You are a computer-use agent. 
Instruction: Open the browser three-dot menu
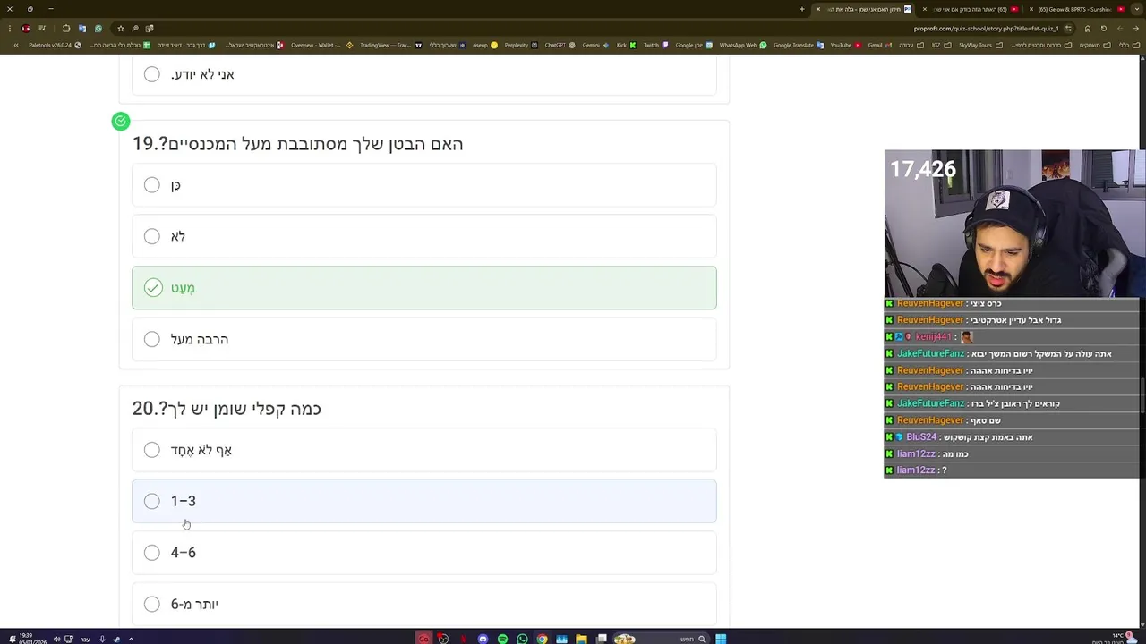[x=10, y=28]
